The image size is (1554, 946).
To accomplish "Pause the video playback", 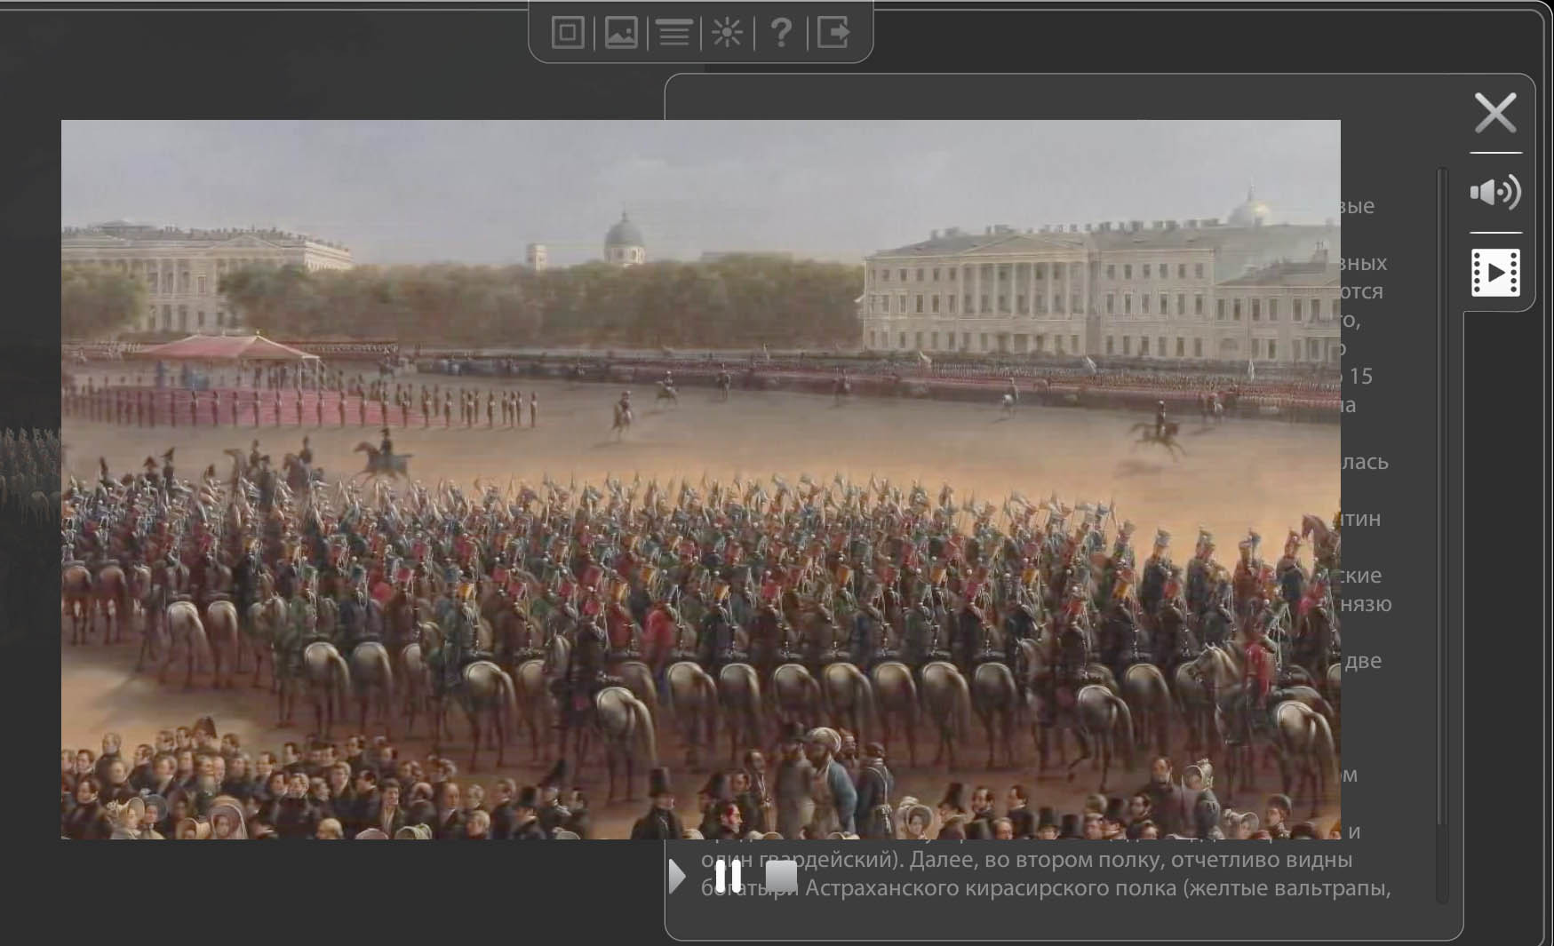I will tap(729, 876).
